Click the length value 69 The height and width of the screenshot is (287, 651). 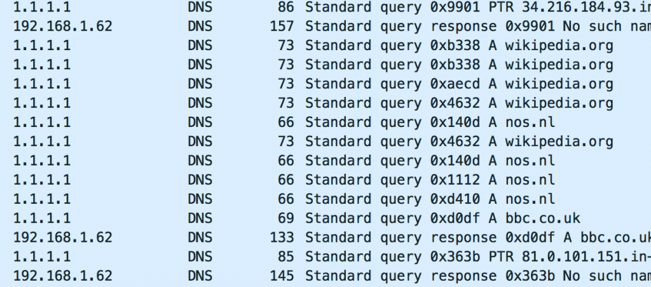(x=285, y=218)
